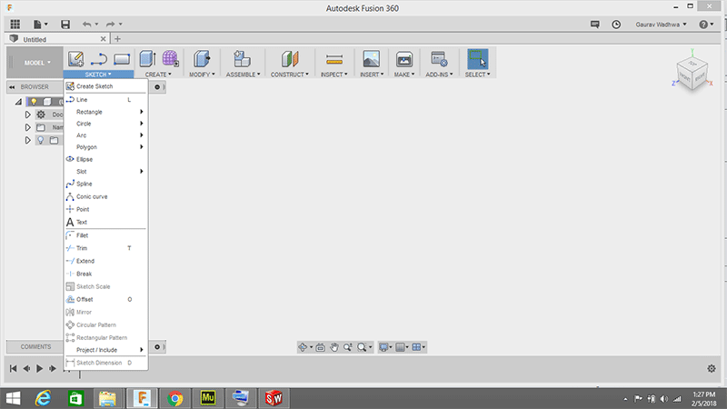This screenshot has width=727, height=409.
Task: Select Spline from the Sketch menu
Action: [105, 184]
